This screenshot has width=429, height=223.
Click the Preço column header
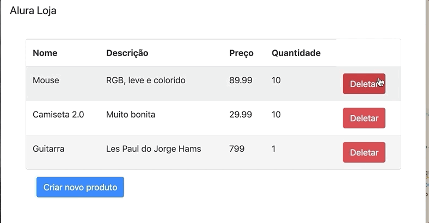tap(241, 53)
